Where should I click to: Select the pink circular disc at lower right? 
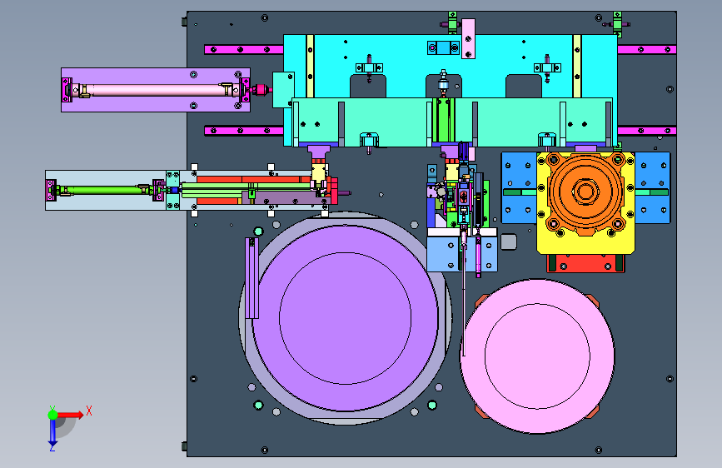[x=537, y=356]
